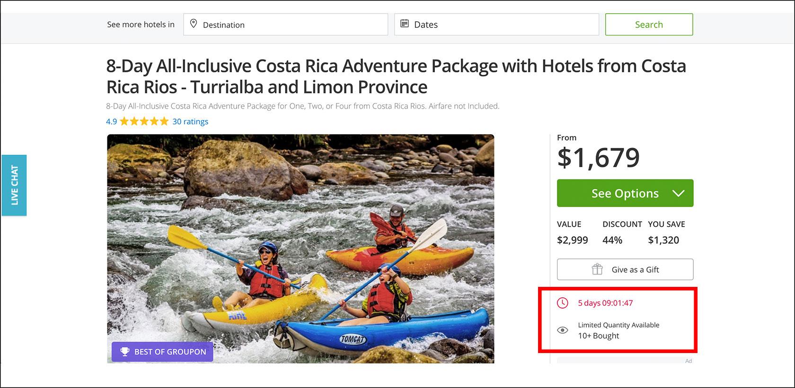
Task: Open the kayaking rapids photo
Action: coord(300,249)
